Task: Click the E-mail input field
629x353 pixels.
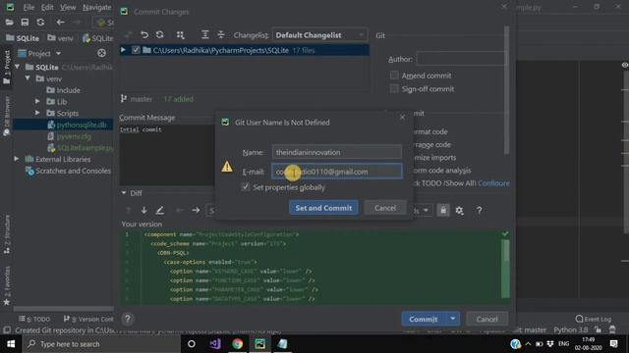Action: (x=337, y=172)
